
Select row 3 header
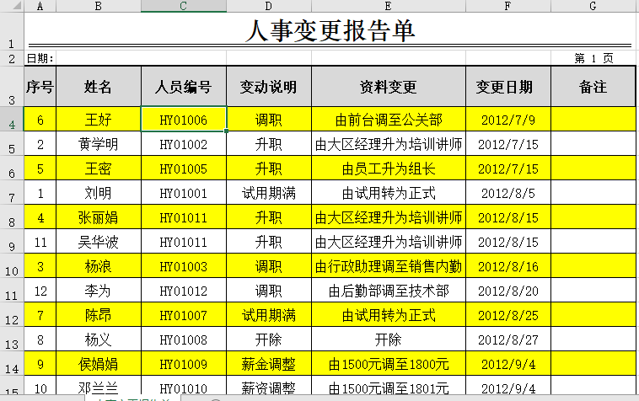click(x=12, y=87)
